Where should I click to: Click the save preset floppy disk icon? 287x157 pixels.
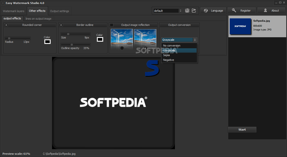(x=187, y=11)
